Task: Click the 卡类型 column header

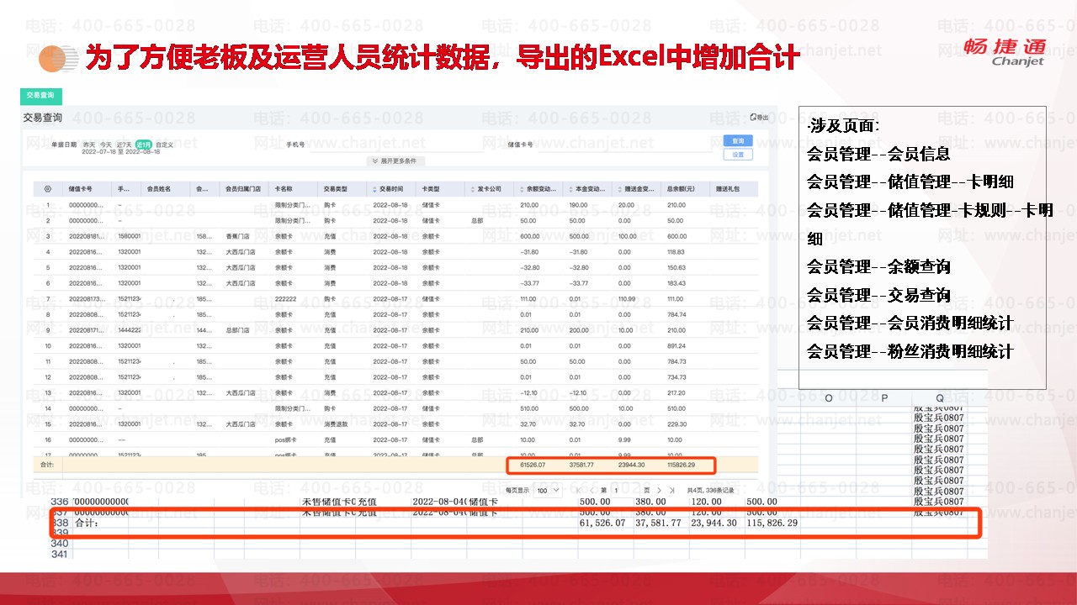Action: click(x=440, y=189)
